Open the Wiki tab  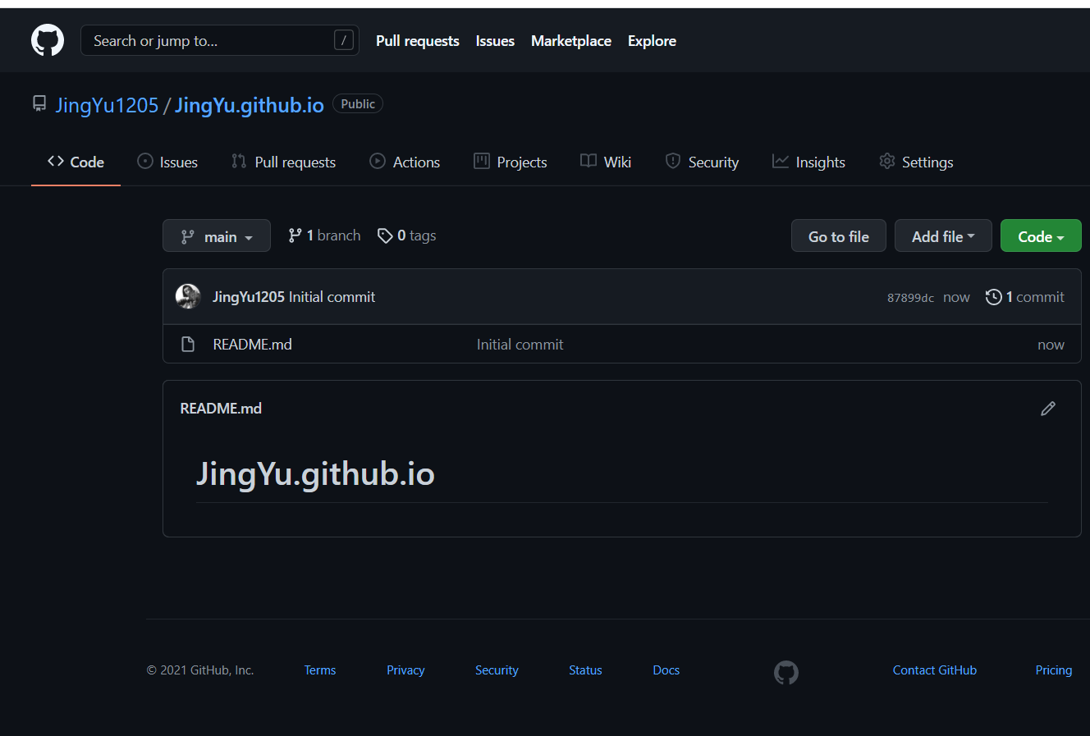tap(606, 162)
